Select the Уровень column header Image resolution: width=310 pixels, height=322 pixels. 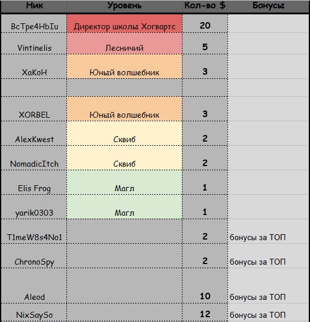(x=124, y=7)
